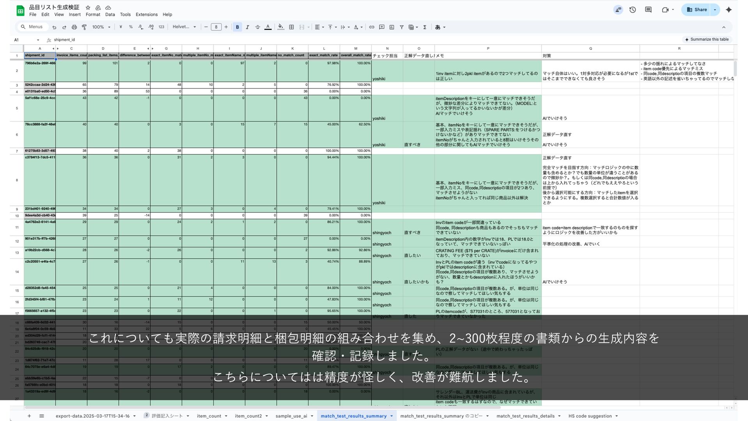
Task: Open the functions sigma icon
Action: pyautogui.click(x=425, y=27)
